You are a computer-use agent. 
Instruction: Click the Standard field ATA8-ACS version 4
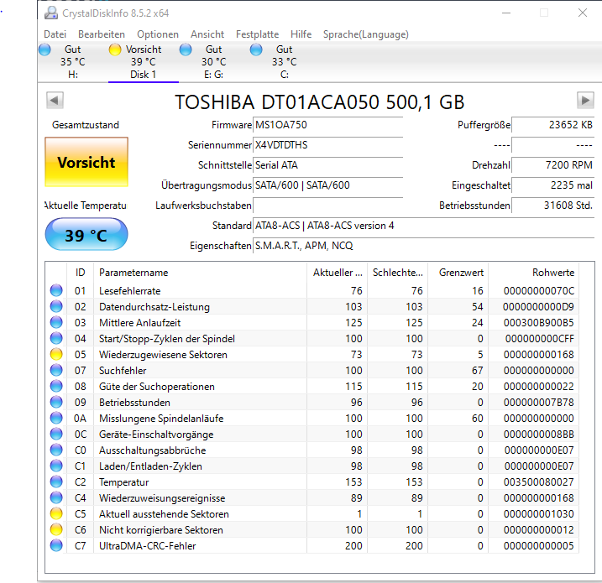[x=424, y=226]
